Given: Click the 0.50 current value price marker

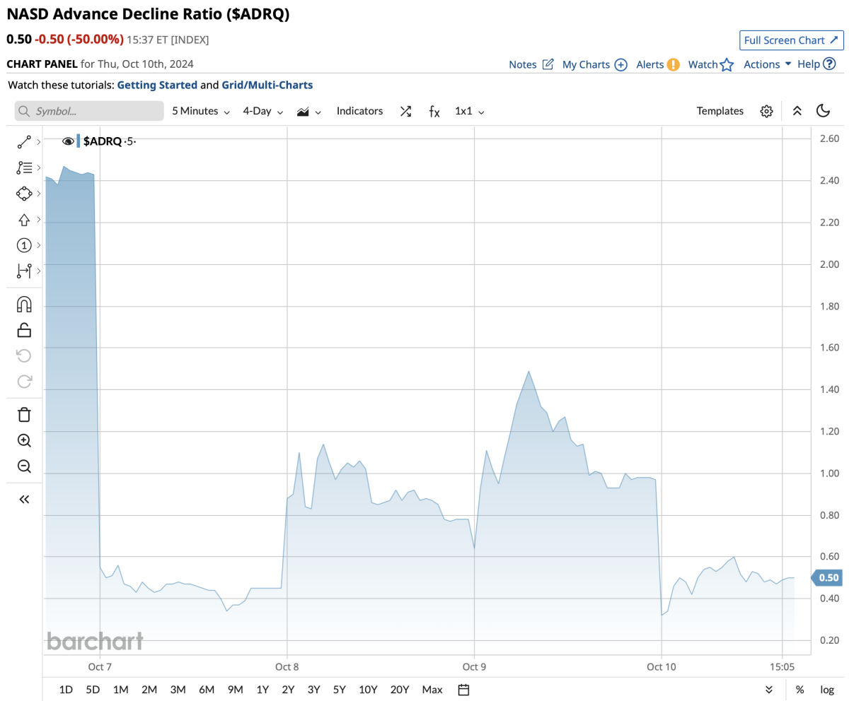Looking at the screenshot, I should click(x=827, y=578).
